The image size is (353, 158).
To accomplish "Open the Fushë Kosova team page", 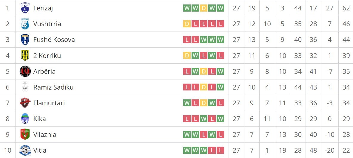I will click(54, 40).
